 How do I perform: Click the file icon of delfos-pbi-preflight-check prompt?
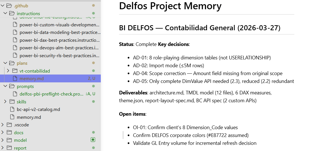click(x=15, y=94)
